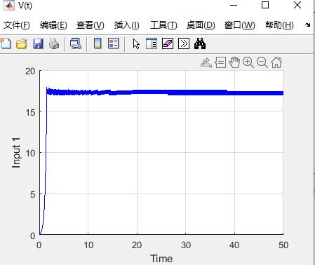Click the x-axis tick label 30
Viewport: 315px width, 265px height.
point(186,245)
